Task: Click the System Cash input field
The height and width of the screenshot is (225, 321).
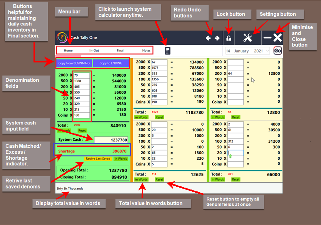Action: (x=111, y=140)
